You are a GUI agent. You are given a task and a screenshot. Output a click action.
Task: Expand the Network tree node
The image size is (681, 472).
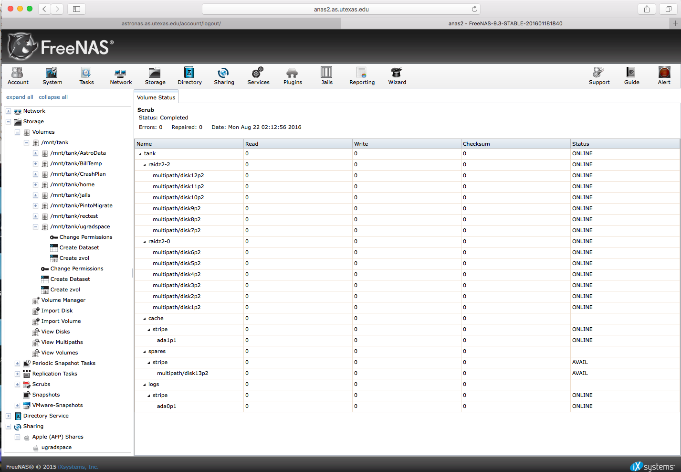click(8, 111)
